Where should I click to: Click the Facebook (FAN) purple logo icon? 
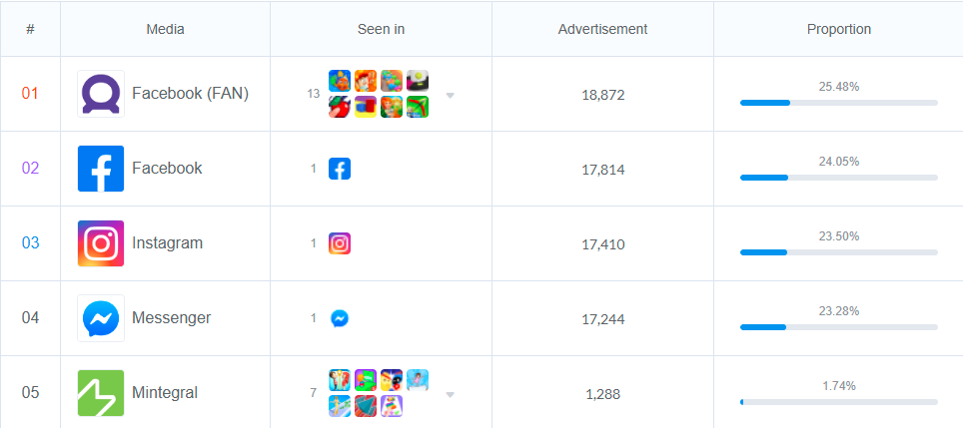coord(101,94)
